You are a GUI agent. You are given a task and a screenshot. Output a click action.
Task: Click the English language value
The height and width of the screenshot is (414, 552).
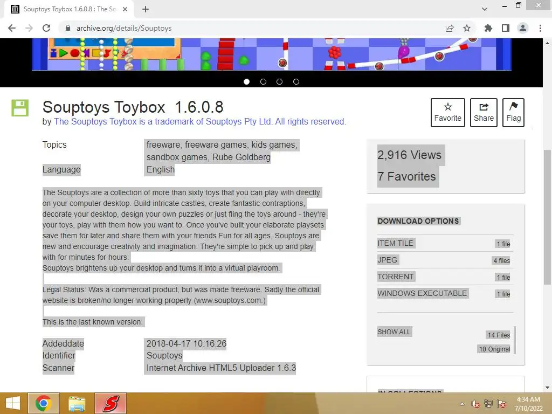click(161, 170)
